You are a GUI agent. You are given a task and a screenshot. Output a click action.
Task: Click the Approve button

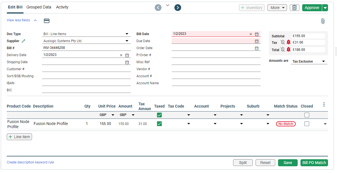[312, 8]
